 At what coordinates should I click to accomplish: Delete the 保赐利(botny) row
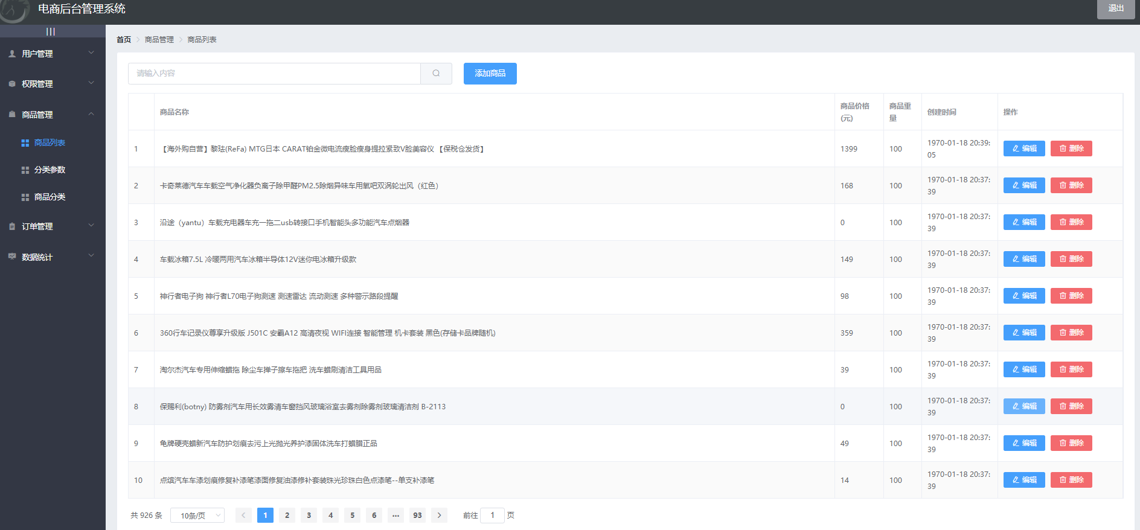tap(1071, 406)
